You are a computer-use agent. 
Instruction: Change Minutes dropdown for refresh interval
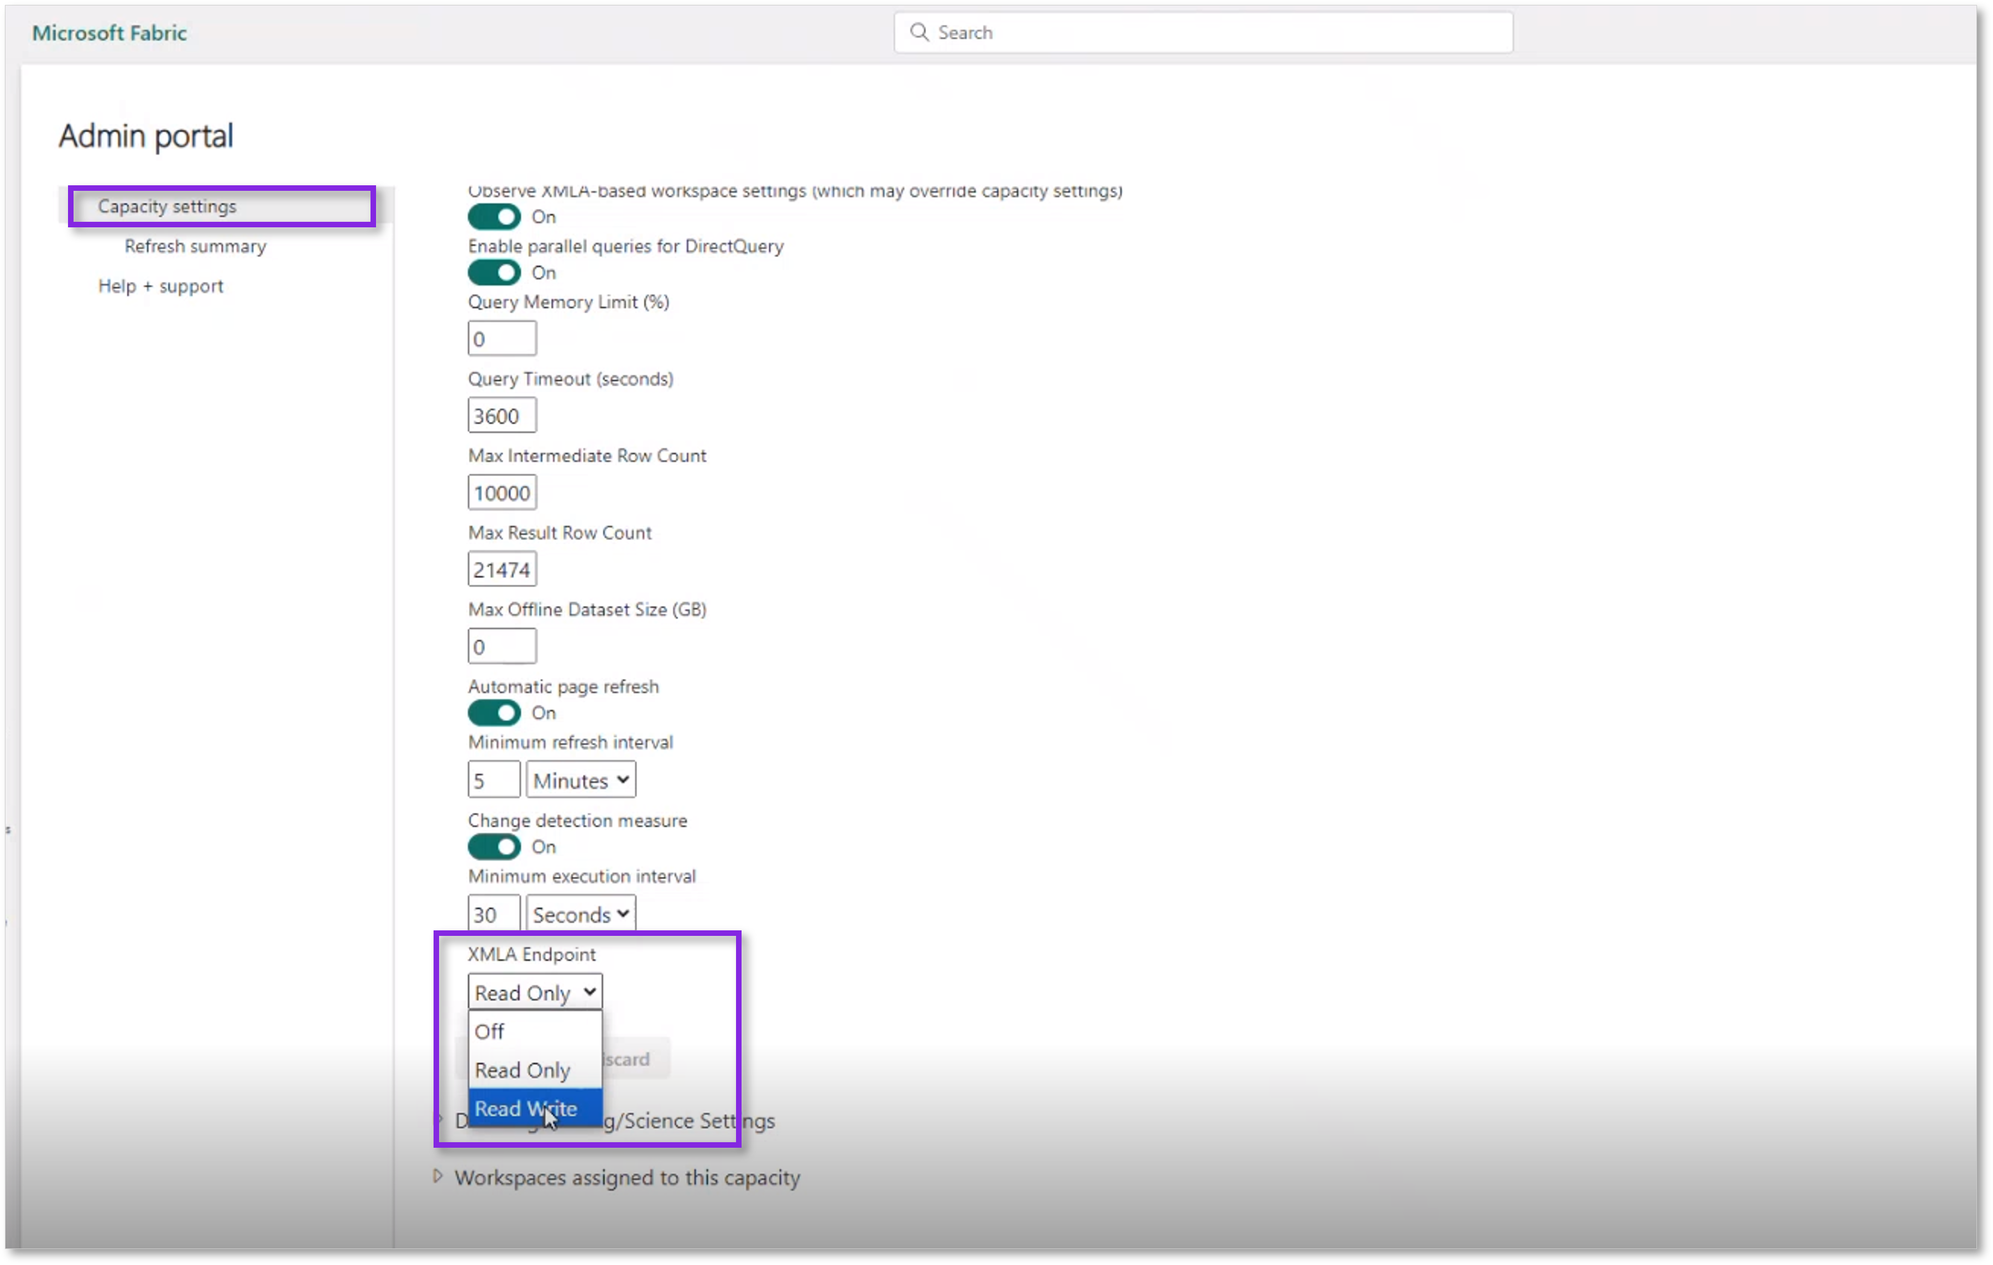click(580, 779)
